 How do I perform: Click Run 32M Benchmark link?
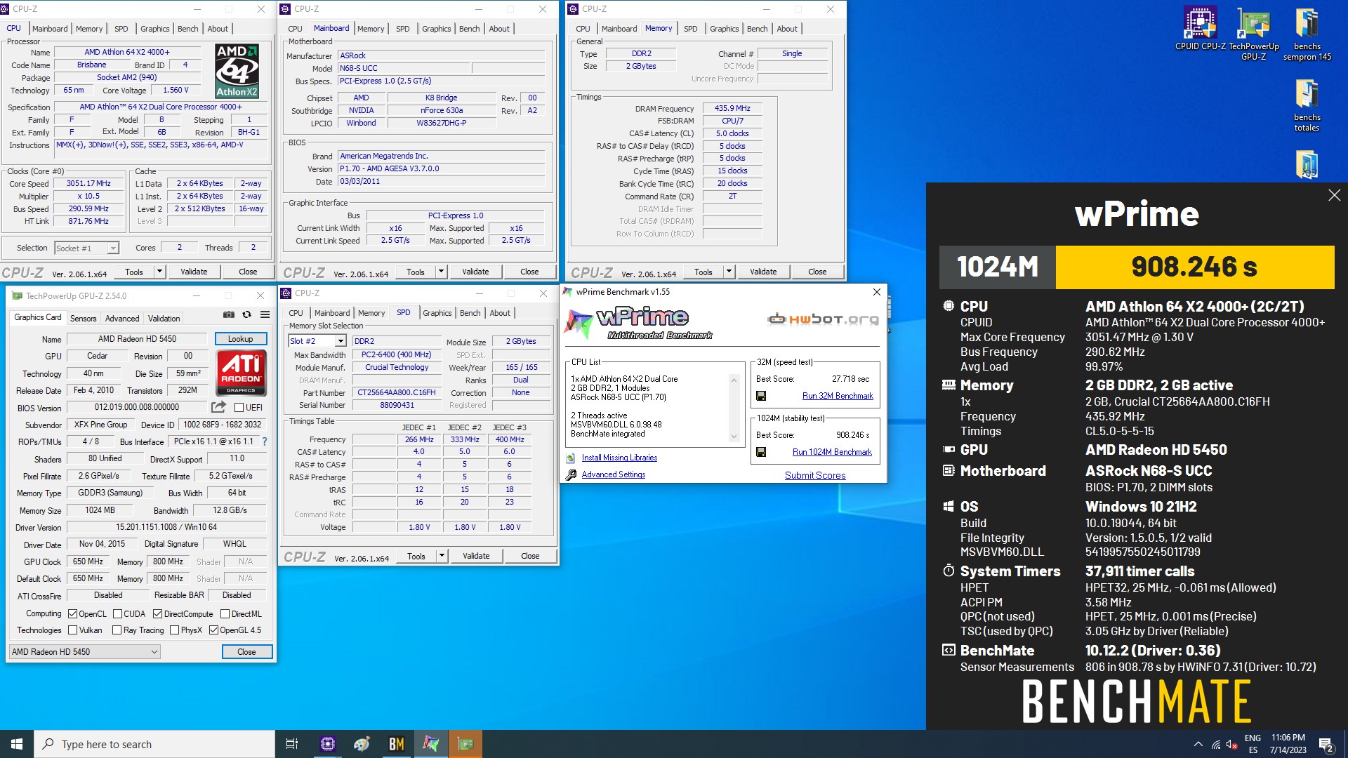pyautogui.click(x=838, y=396)
